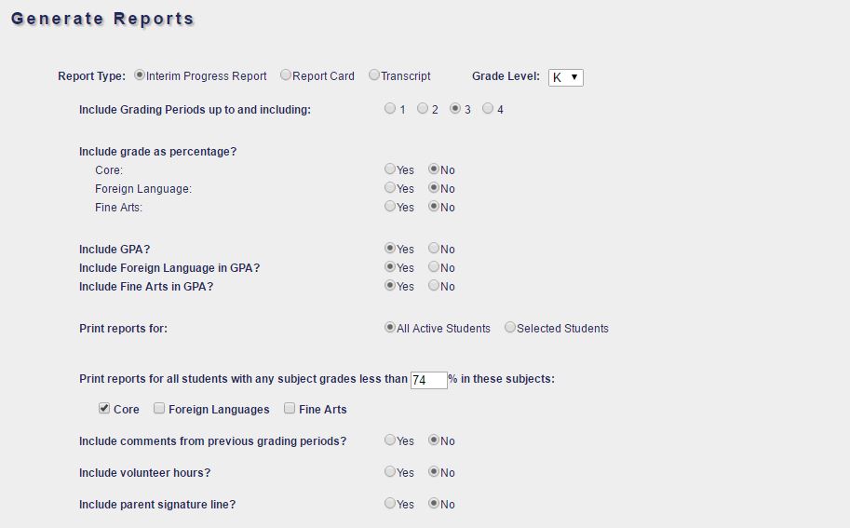The height and width of the screenshot is (528, 850).
Task: Choose Yes for parent signature line
Action: pyautogui.click(x=390, y=504)
